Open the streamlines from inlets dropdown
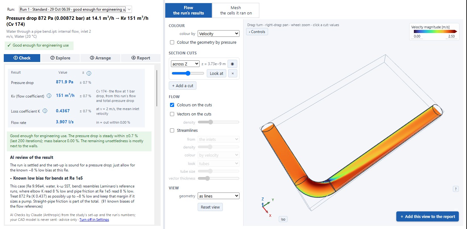 [x=218, y=139]
